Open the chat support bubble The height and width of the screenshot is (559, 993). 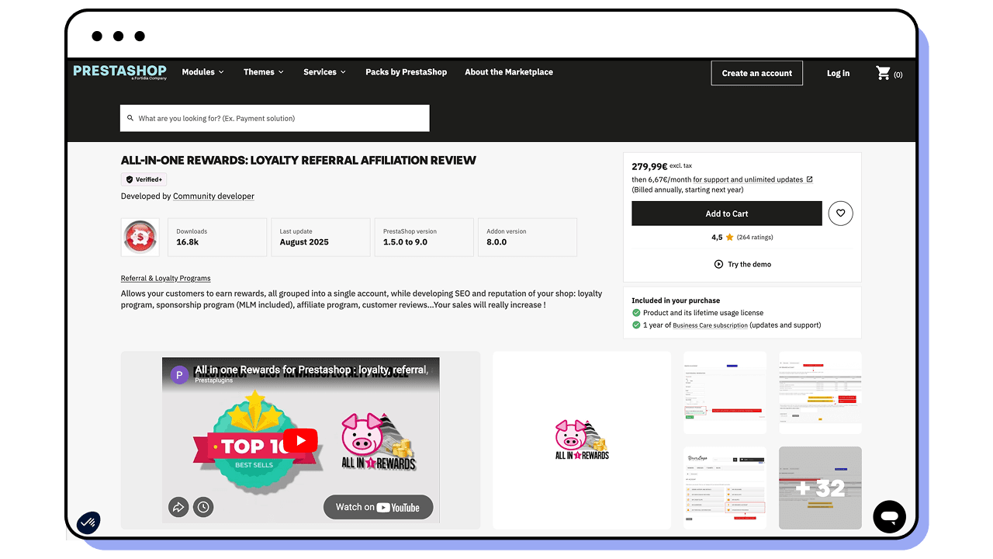[x=889, y=517]
